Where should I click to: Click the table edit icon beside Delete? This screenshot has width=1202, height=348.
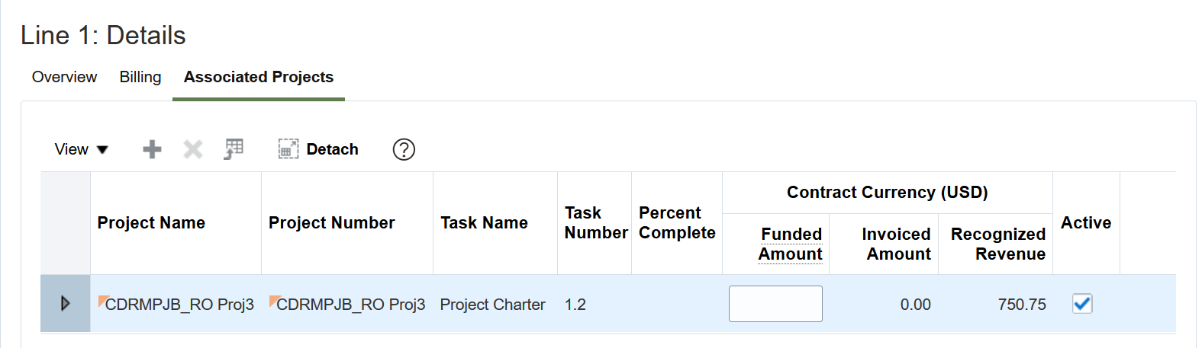point(234,149)
